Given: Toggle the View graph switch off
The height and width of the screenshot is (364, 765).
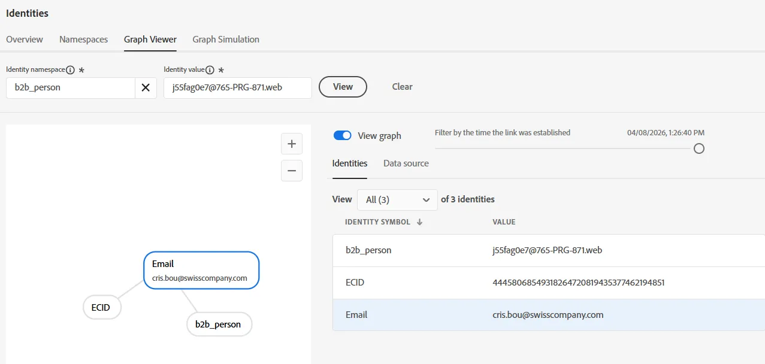Looking at the screenshot, I should point(343,135).
